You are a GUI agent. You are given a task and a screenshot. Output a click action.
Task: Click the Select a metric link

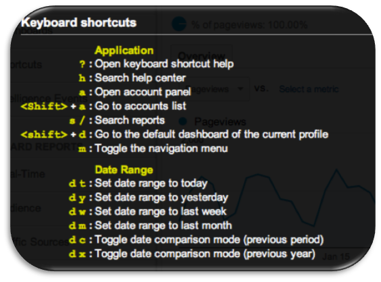pyautogui.click(x=309, y=89)
